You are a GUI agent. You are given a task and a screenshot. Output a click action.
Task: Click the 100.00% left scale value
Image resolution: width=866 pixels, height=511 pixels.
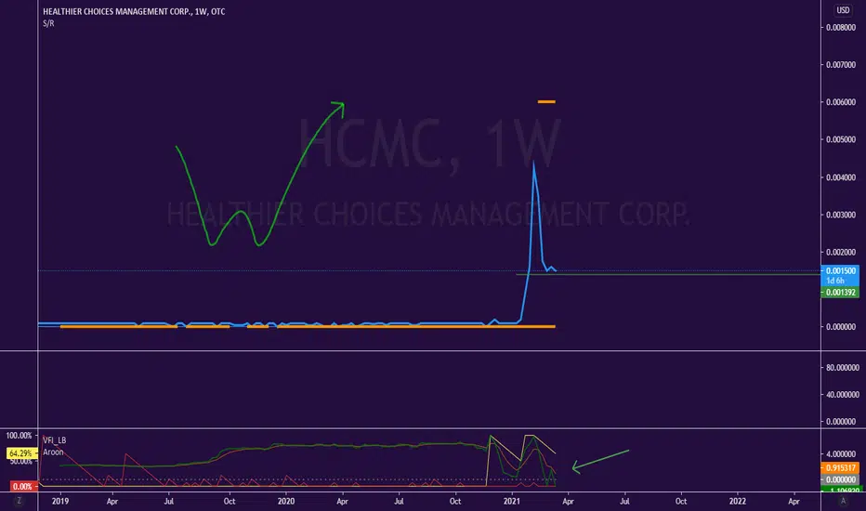coord(19,436)
